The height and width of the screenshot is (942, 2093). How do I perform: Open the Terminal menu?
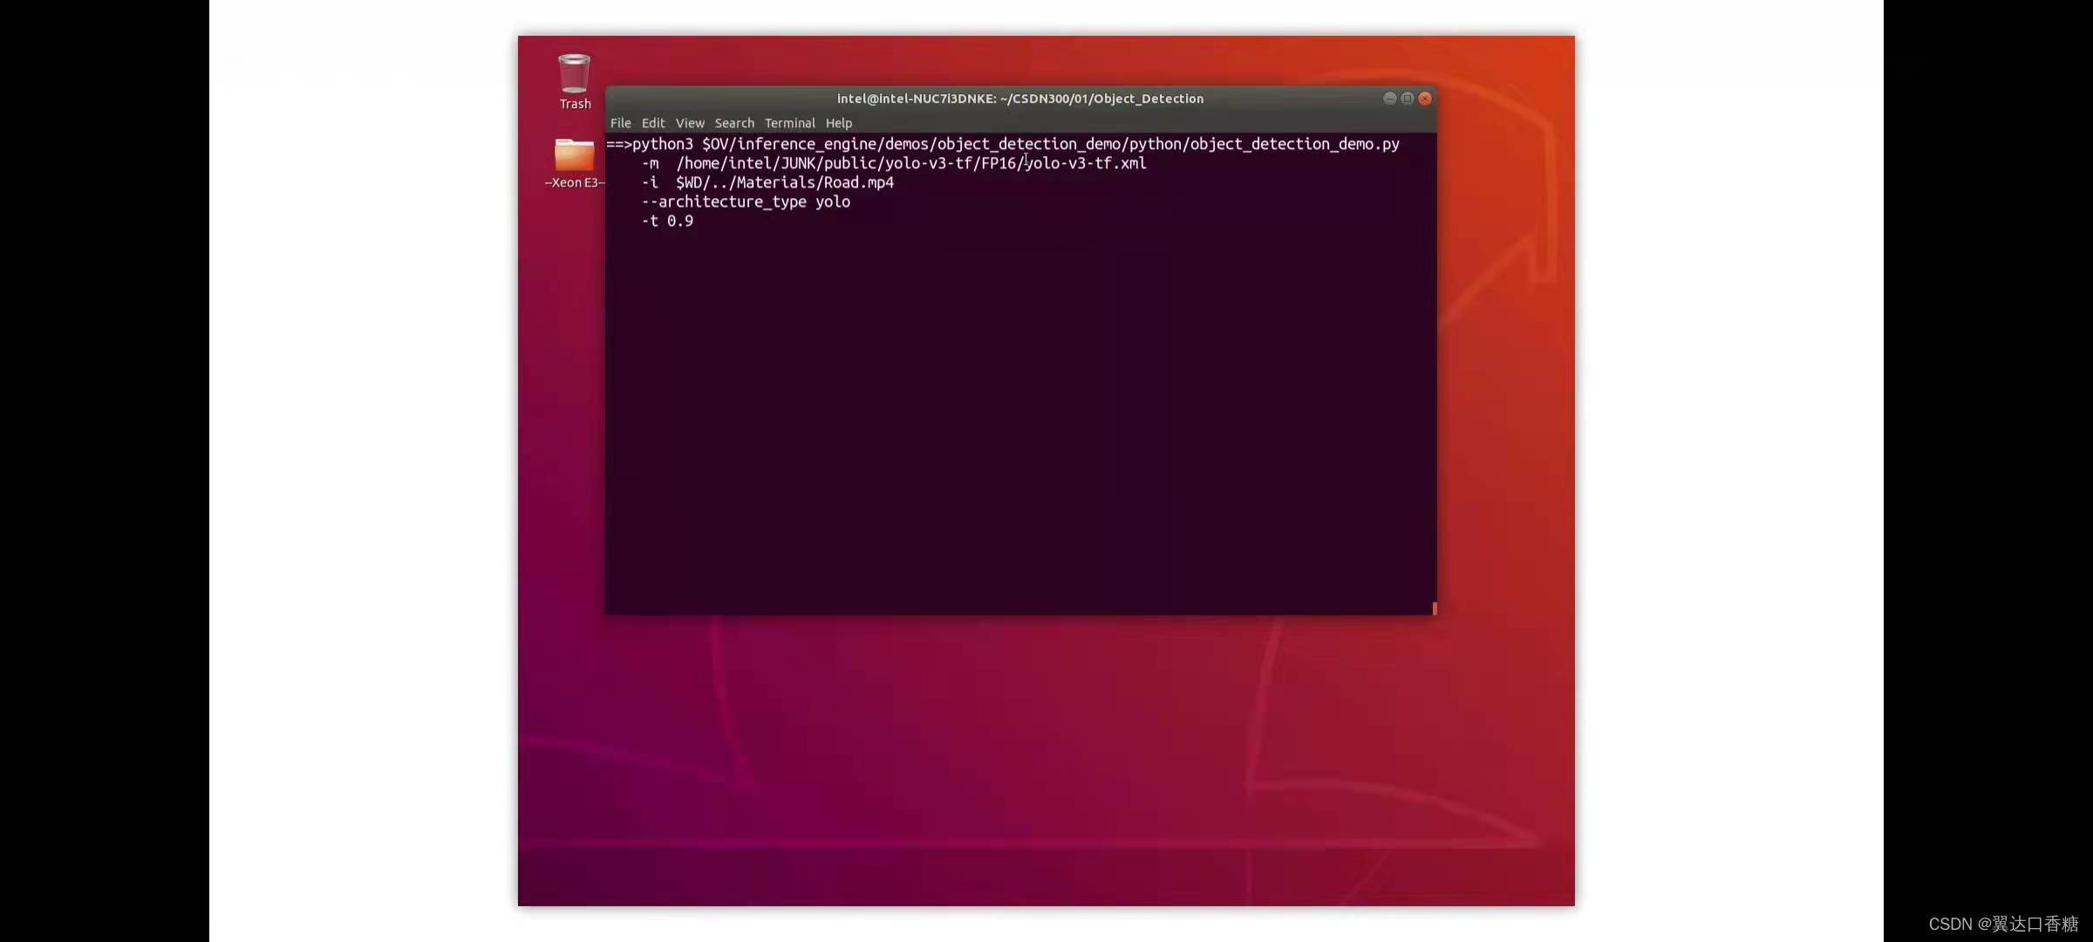789,123
